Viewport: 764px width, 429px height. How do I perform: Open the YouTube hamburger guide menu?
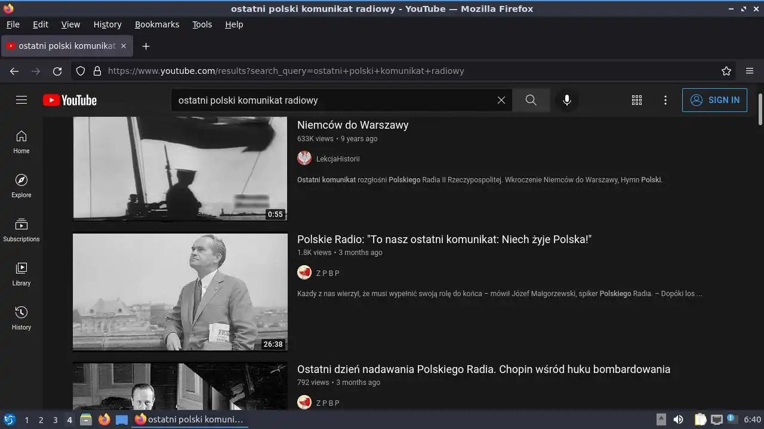coord(21,100)
